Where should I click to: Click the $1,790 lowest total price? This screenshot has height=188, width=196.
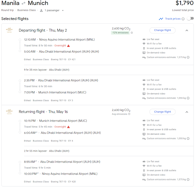click(185, 3)
